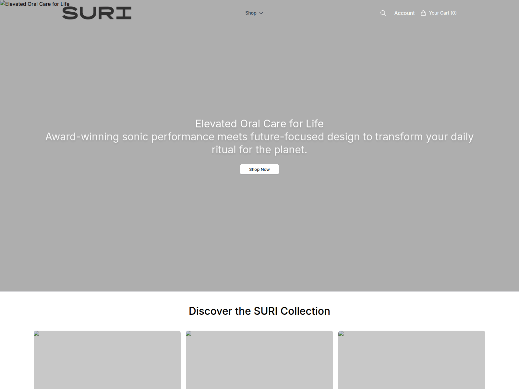
Task: Open the third collection card thumbnail
Action: point(412,360)
